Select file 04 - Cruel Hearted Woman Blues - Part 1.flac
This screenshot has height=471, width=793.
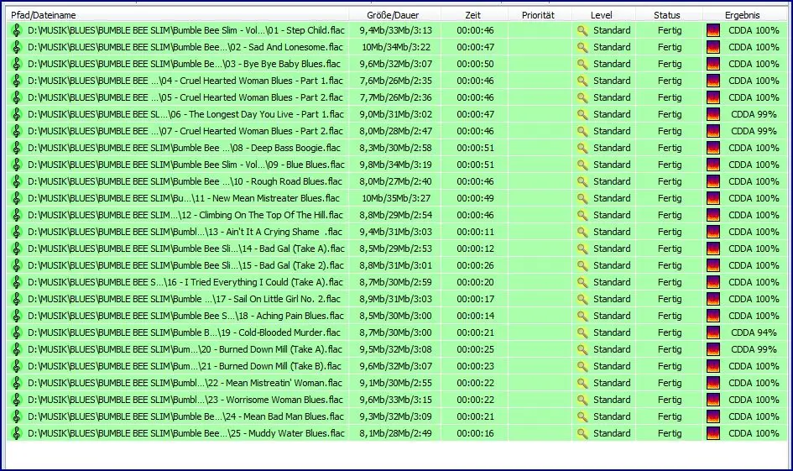click(185, 81)
